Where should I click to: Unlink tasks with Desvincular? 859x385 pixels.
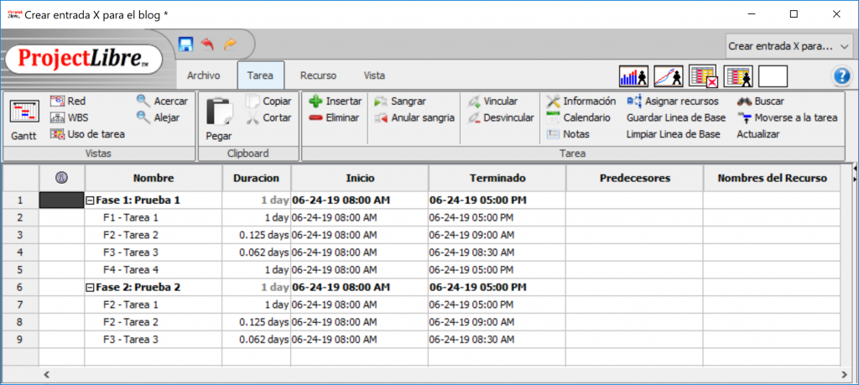pyautogui.click(x=502, y=117)
